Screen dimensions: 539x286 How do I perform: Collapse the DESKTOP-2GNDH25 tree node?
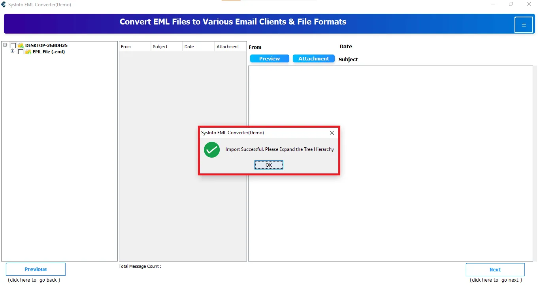5,45
